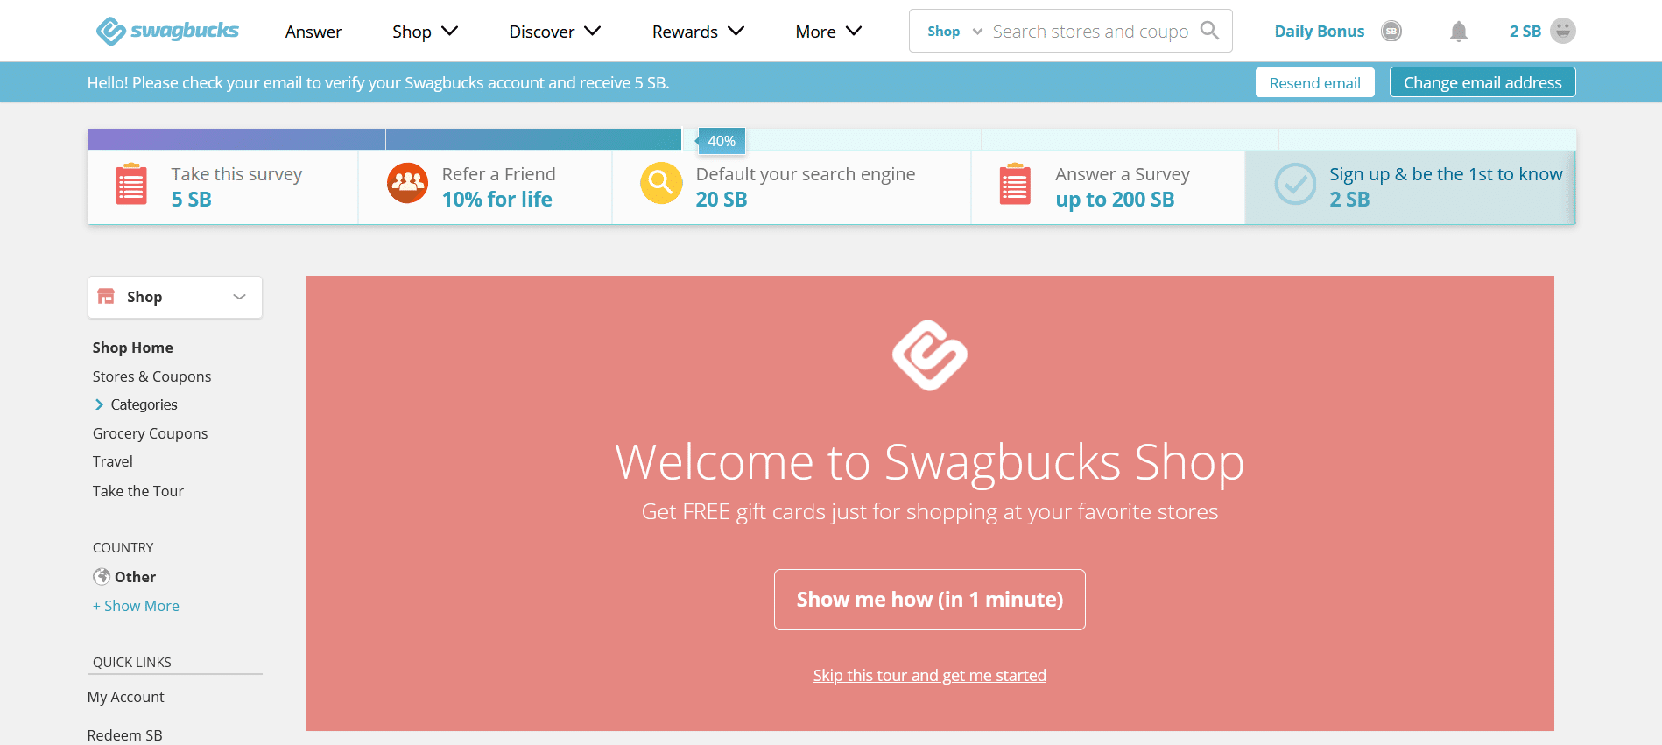Expand the Categories chevron
Screen dimensions: 1662x745
[x=99, y=404]
